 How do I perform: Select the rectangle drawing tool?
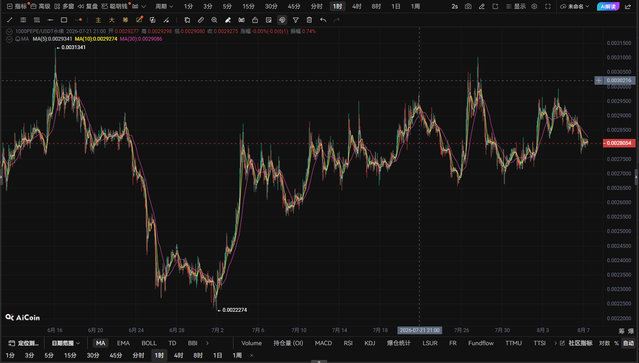click(64, 20)
